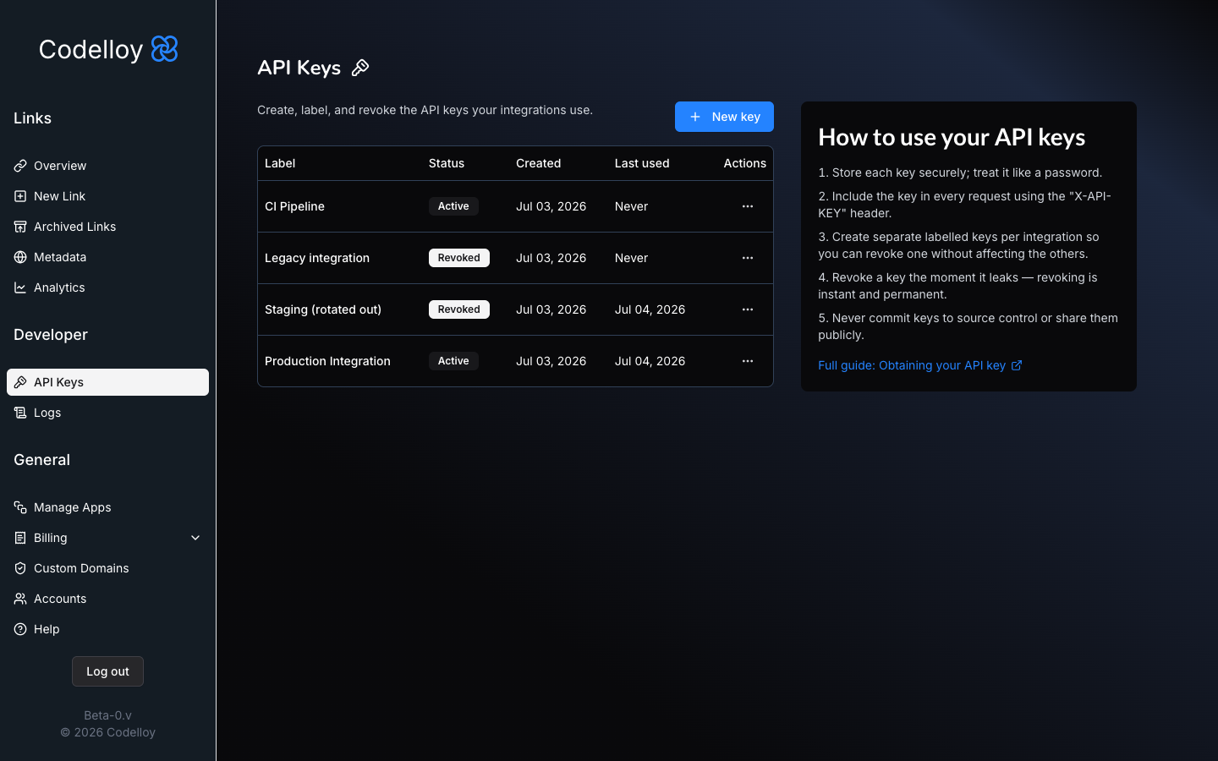Open actions menu for Staging (rotated out)
Screen dimensions: 1218x761
748,309
